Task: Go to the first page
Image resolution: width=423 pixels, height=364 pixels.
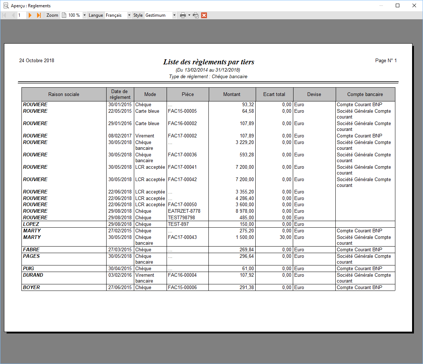Action: pos(4,15)
